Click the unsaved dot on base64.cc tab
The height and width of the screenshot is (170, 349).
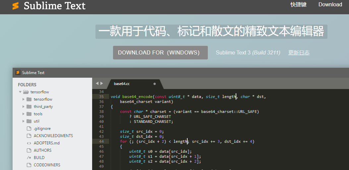point(154,84)
